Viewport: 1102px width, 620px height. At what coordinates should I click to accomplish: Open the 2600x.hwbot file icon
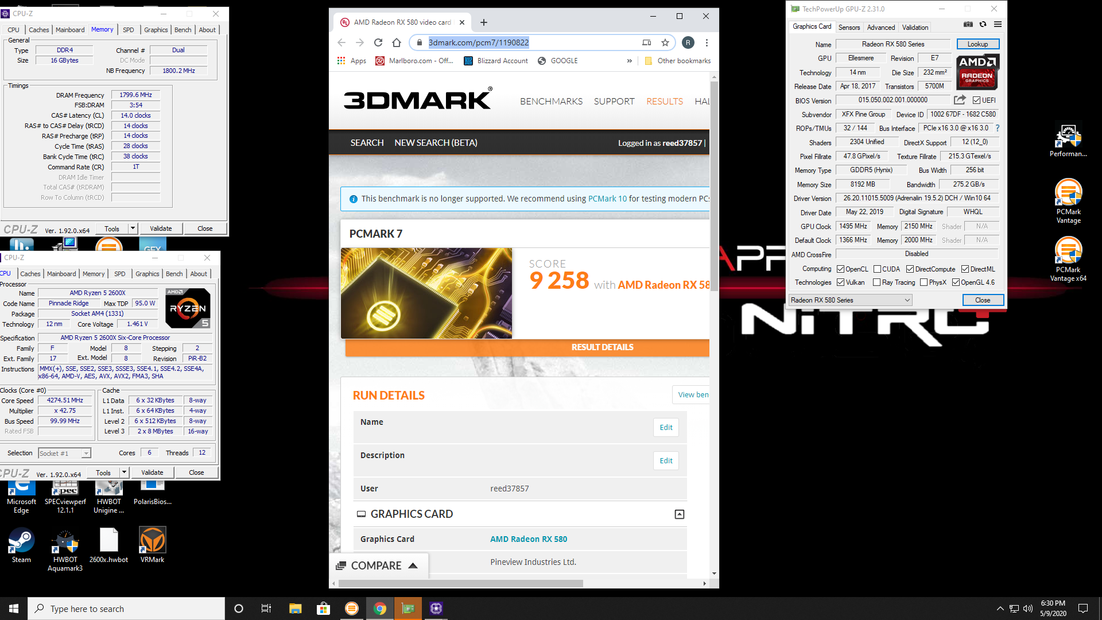pyautogui.click(x=108, y=545)
